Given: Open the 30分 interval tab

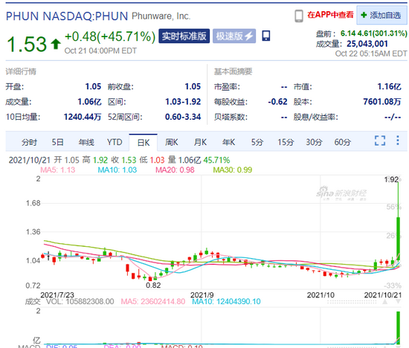Looking at the screenshot, I should (314, 143).
